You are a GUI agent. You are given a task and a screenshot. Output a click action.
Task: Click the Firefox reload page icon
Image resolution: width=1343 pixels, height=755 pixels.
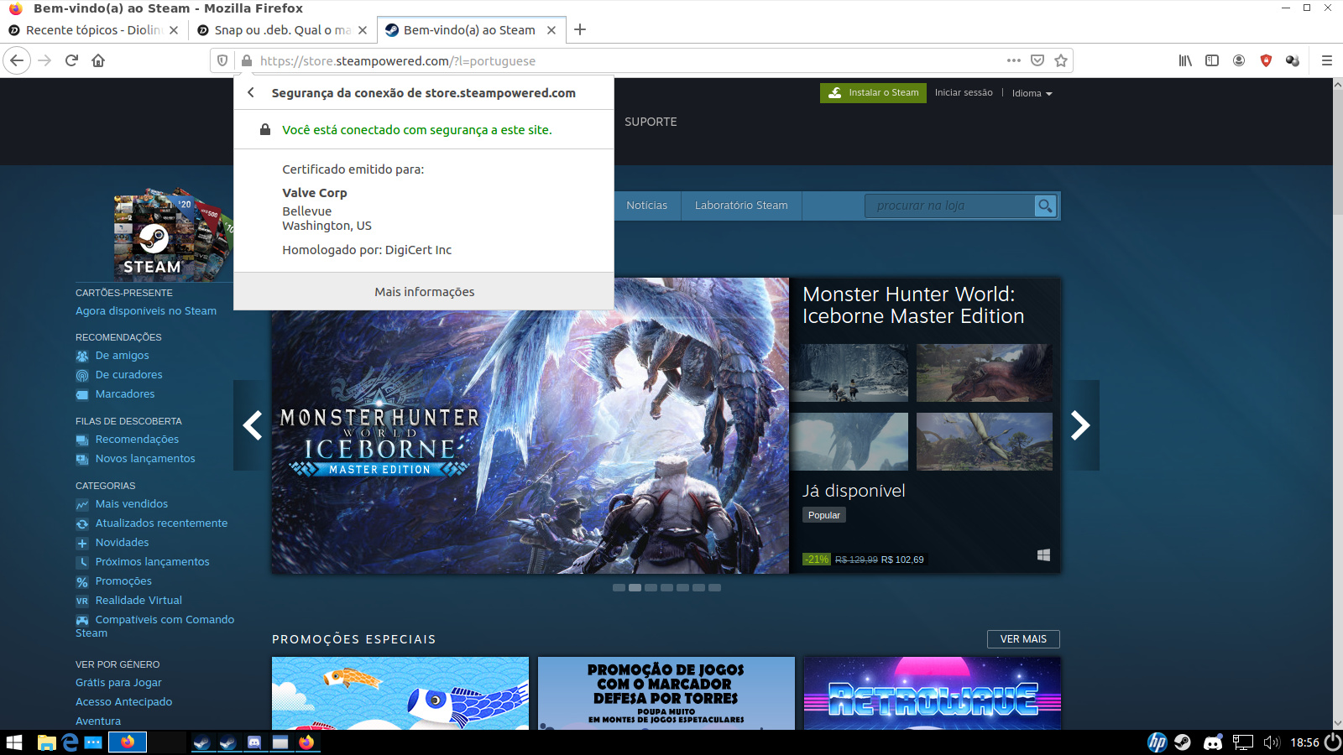[71, 60]
